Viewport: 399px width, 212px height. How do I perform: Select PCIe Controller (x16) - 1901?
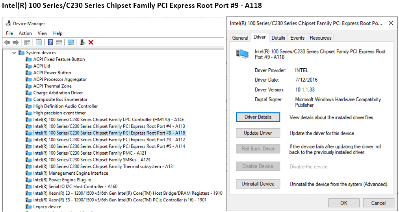tap(120, 200)
